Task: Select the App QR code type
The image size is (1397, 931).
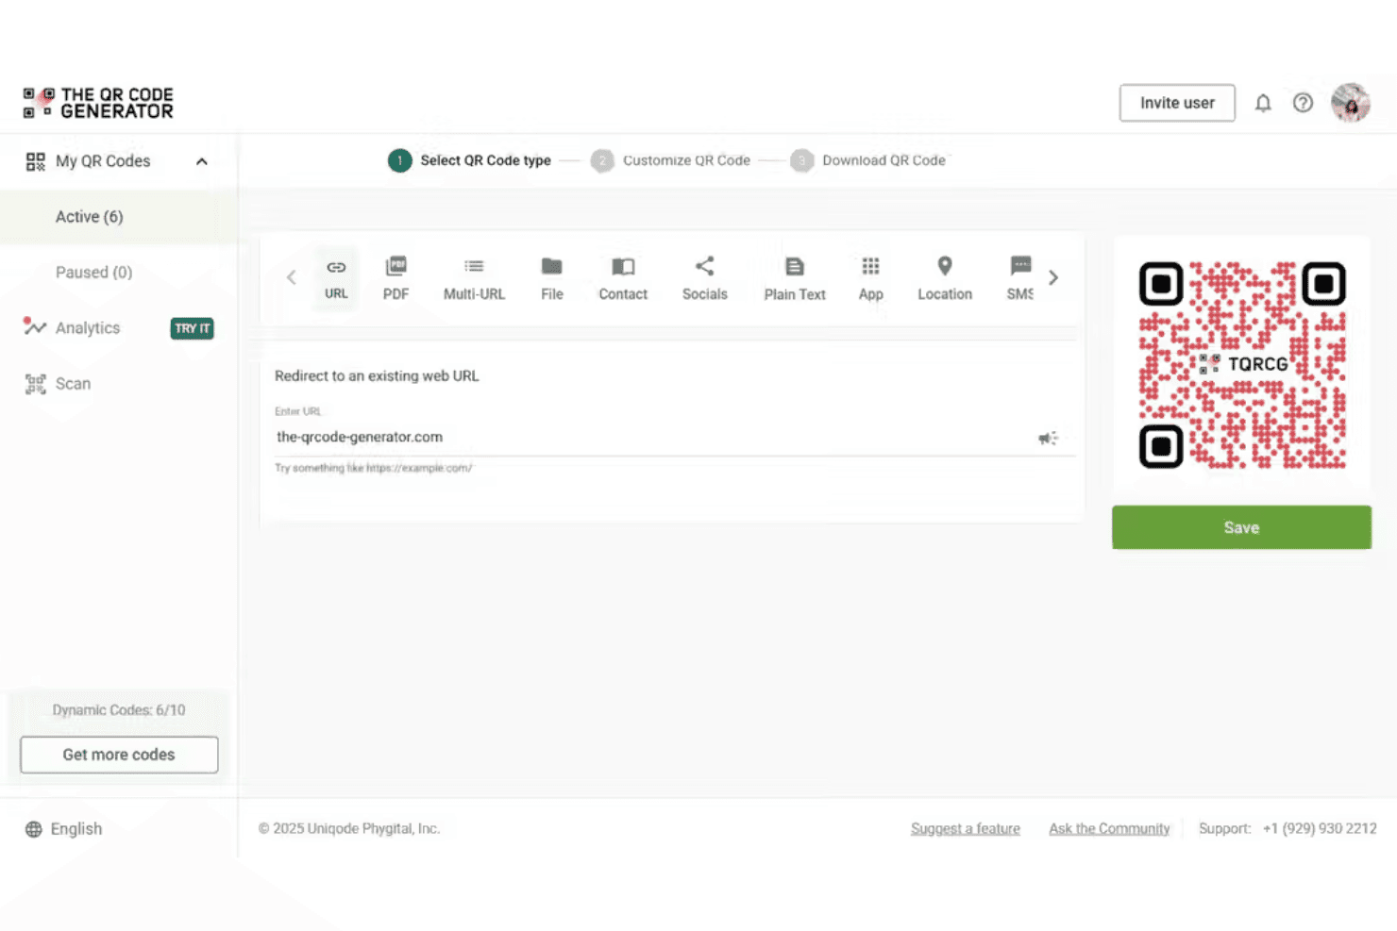Action: [870, 278]
